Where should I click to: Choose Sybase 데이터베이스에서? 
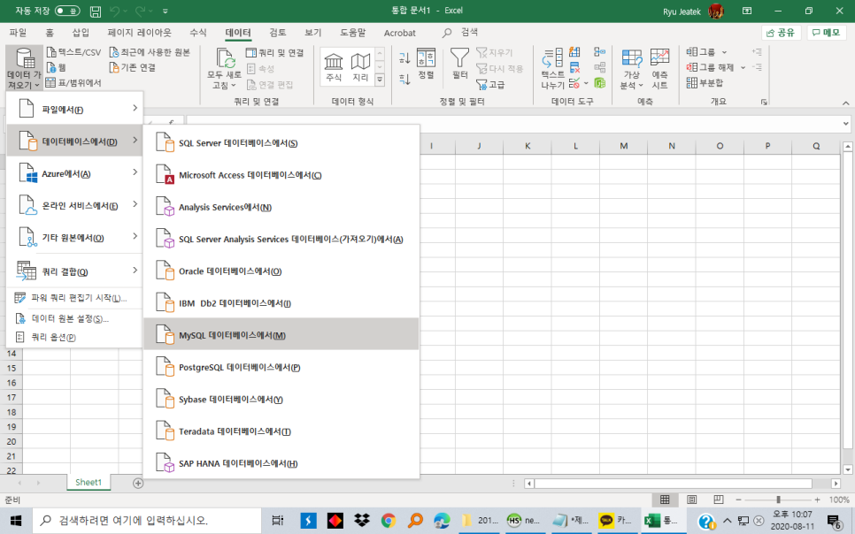[281, 399]
